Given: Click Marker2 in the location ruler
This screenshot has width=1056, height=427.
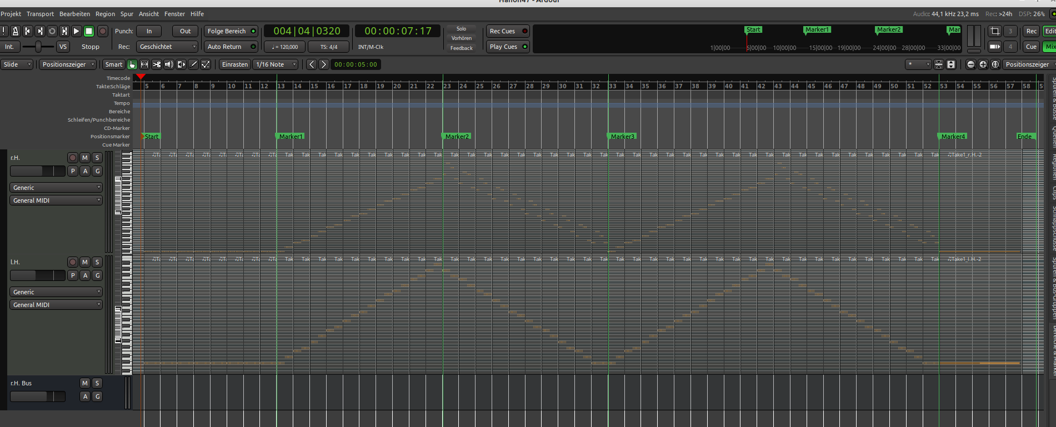Looking at the screenshot, I should click(457, 136).
